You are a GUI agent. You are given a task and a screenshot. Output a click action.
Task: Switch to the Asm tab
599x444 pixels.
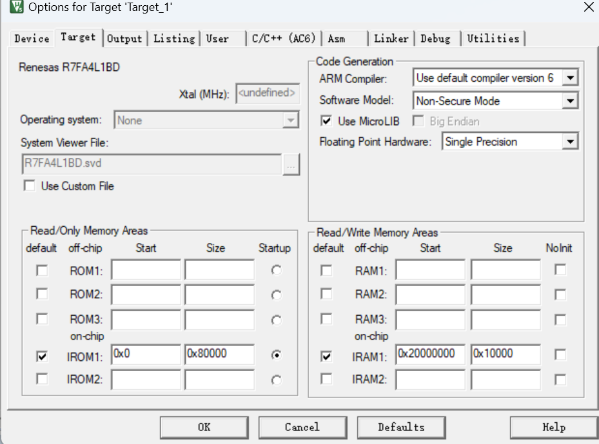(x=337, y=39)
